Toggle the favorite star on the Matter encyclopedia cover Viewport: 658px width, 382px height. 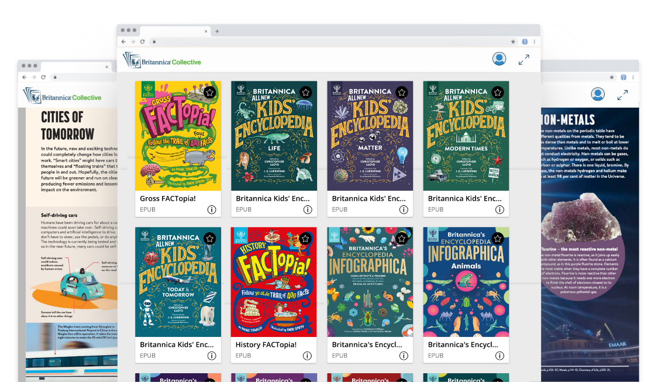coord(402,92)
